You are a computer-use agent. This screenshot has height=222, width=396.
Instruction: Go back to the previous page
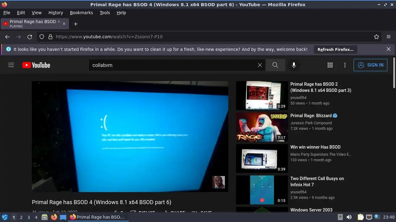click(x=7, y=37)
